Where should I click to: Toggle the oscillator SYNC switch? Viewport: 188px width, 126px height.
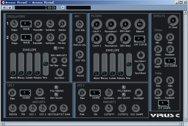coord(55,48)
